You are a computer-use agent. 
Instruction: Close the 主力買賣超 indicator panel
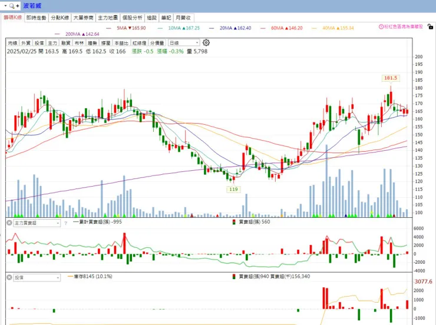coord(8,223)
